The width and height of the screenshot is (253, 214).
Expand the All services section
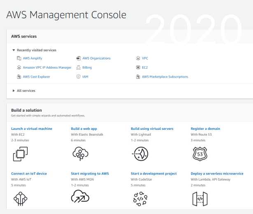click(x=14, y=91)
